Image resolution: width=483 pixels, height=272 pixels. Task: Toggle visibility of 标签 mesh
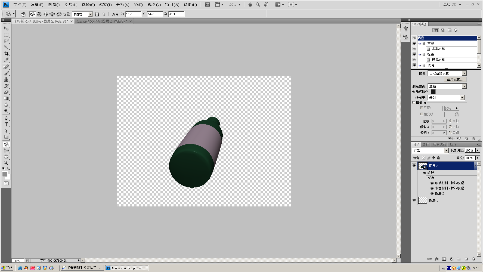(414, 54)
